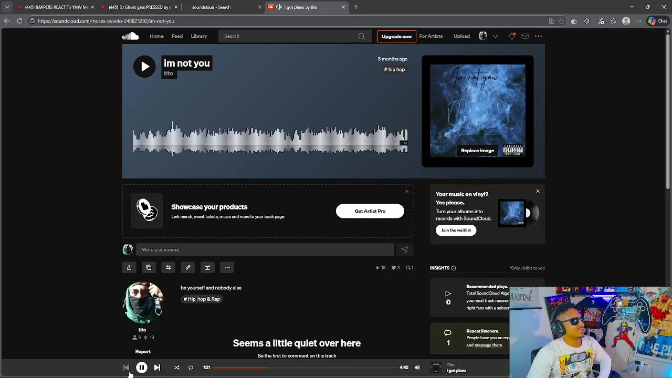Image resolution: width=672 pixels, height=378 pixels.
Task: Play the track im not you
Action: click(144, 67)
